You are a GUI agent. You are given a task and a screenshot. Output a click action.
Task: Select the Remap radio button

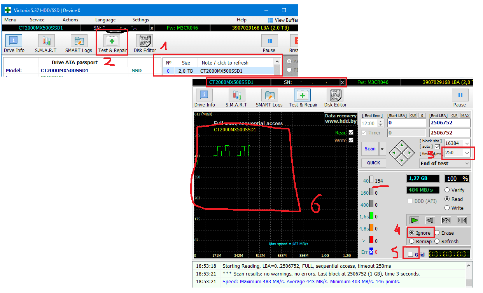(x=411, y=241)
